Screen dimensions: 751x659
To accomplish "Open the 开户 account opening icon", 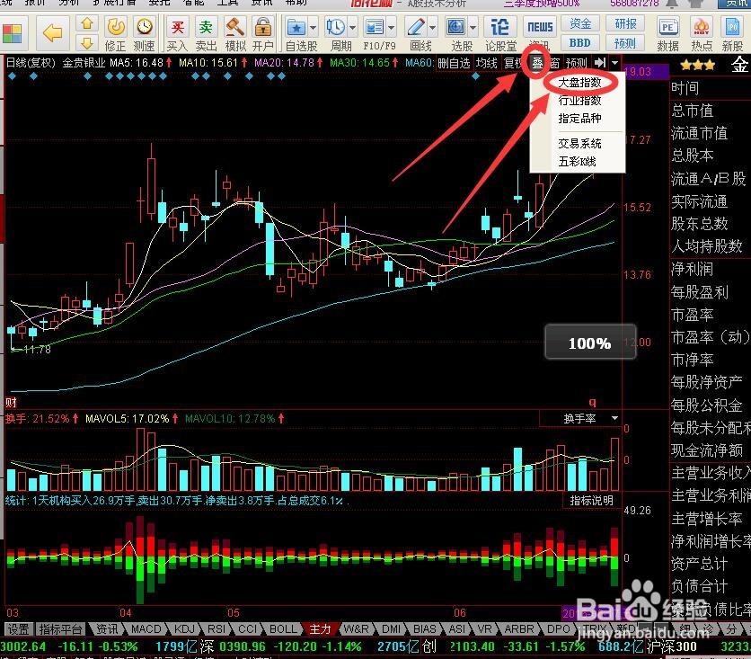I will click(x=263, y=34).
